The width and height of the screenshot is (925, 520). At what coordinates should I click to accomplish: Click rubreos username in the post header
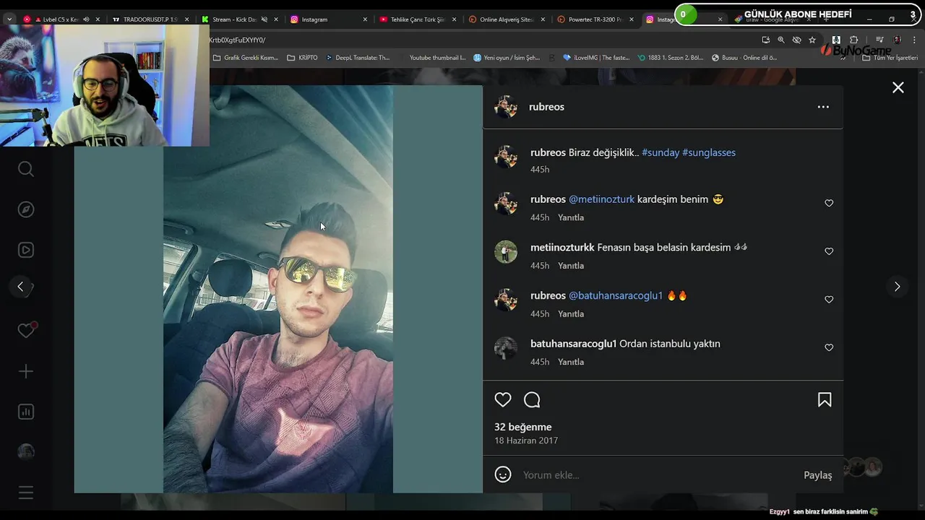(x=546, y=107)
